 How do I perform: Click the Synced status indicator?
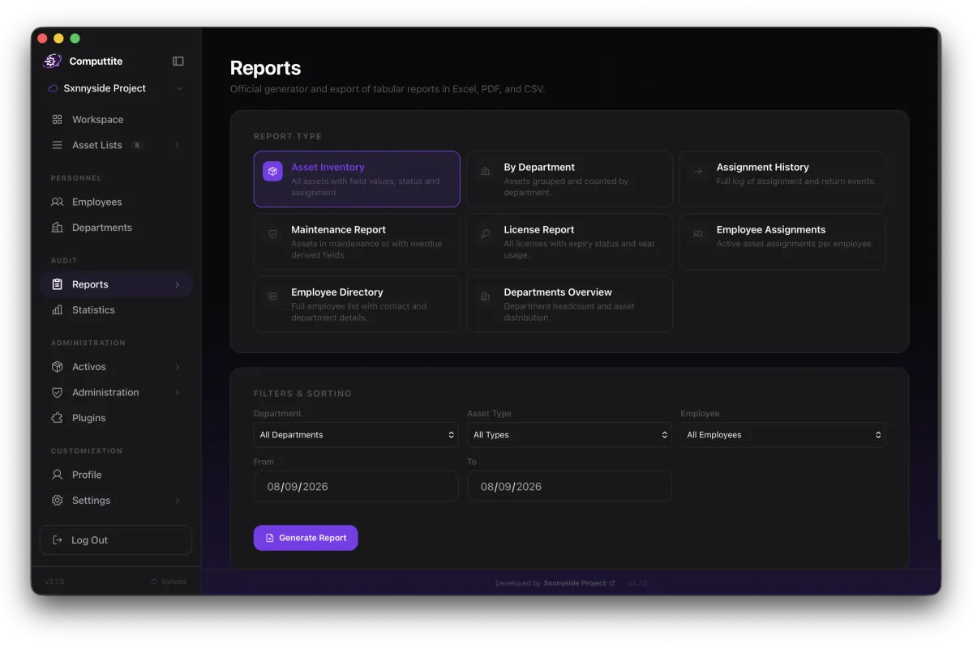[x=169, y=582]
